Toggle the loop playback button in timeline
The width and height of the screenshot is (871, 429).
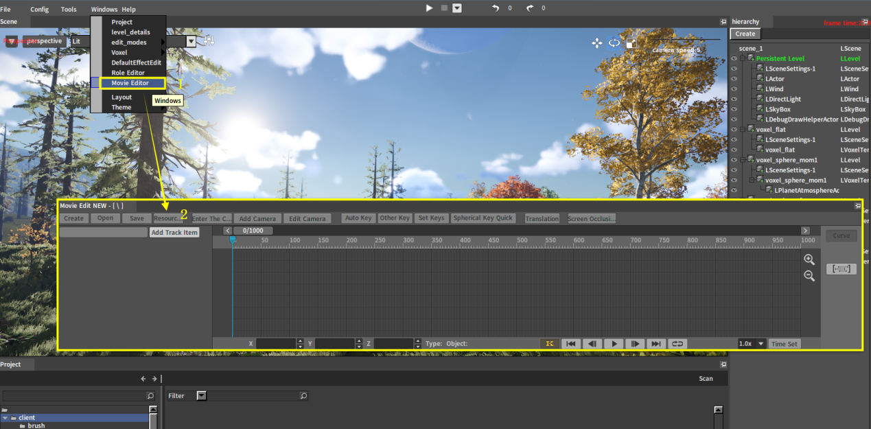tap(677, 344)
